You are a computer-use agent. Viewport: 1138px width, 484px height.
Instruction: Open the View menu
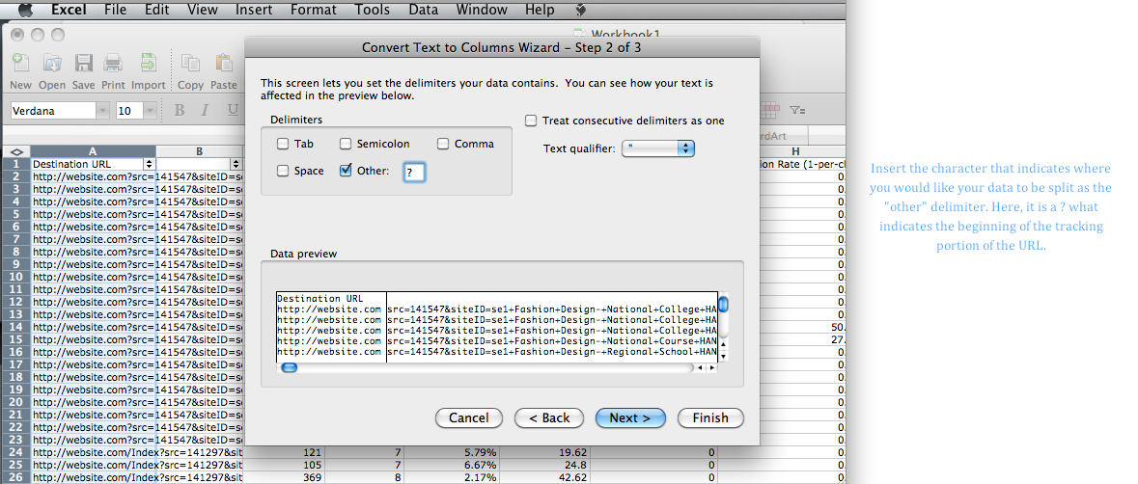[x=203, y=10]
